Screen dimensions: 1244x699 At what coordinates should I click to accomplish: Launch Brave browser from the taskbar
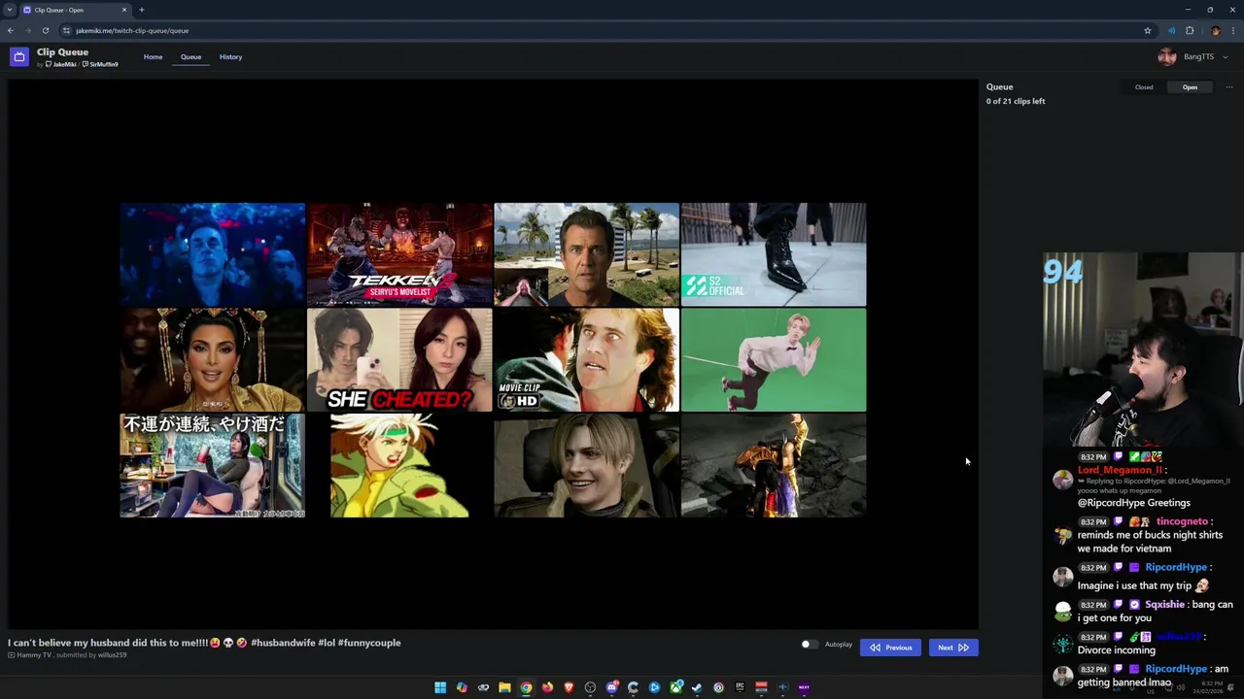pos(569,687)
